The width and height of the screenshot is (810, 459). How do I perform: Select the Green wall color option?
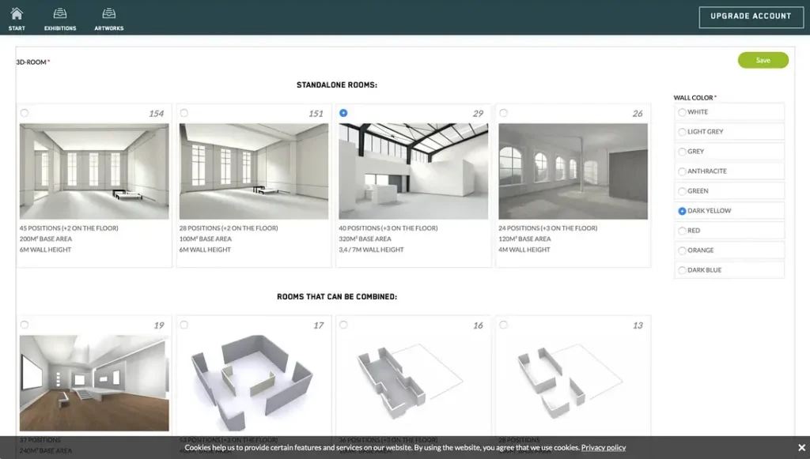pyautogui.click(x=682, y=190)
